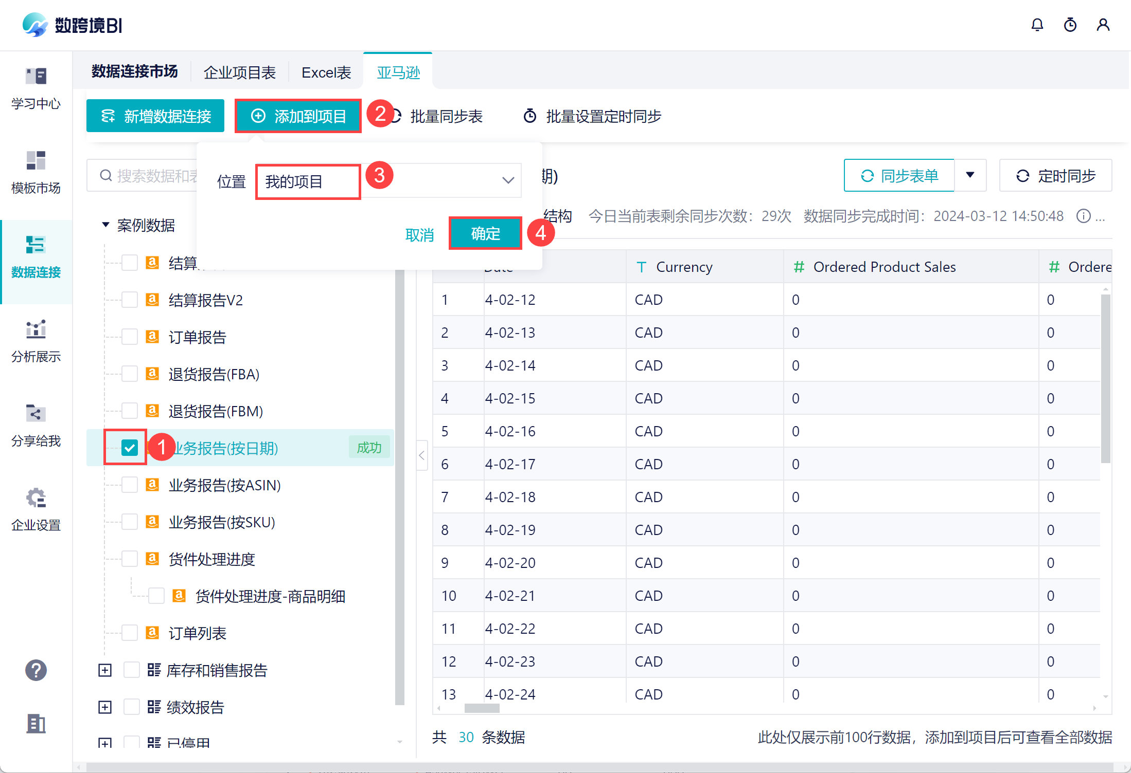Screen dimensions: 1131x773
Task: Click the table's horizontal scrollbar thumb
Action: (482, 708)
